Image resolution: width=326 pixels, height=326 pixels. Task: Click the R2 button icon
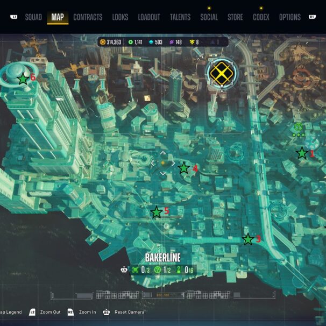click(x=70, y=312)
